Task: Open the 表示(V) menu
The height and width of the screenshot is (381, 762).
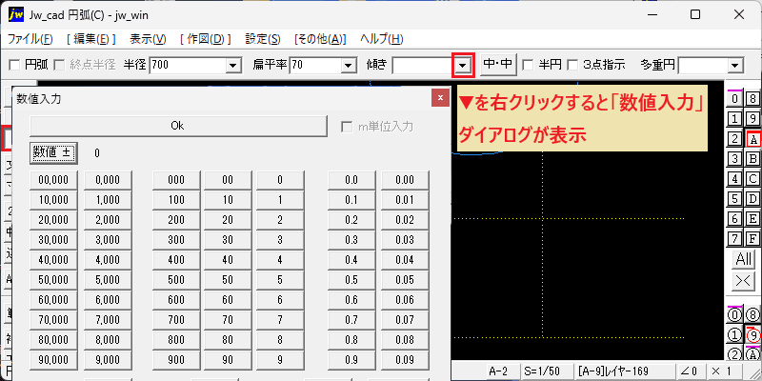Action: pos(149,39)
